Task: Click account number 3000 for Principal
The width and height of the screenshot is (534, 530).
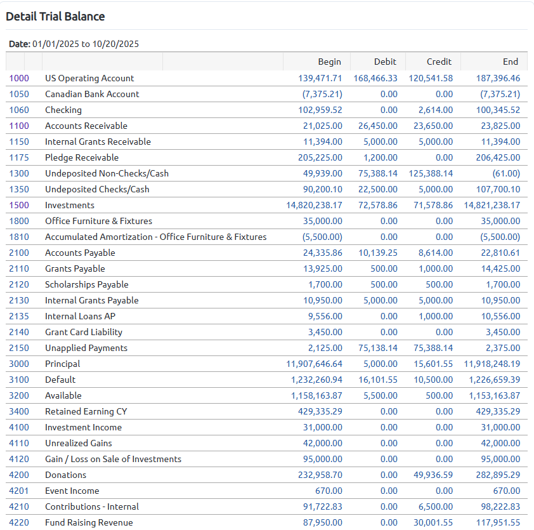Action: coord(18,364)
